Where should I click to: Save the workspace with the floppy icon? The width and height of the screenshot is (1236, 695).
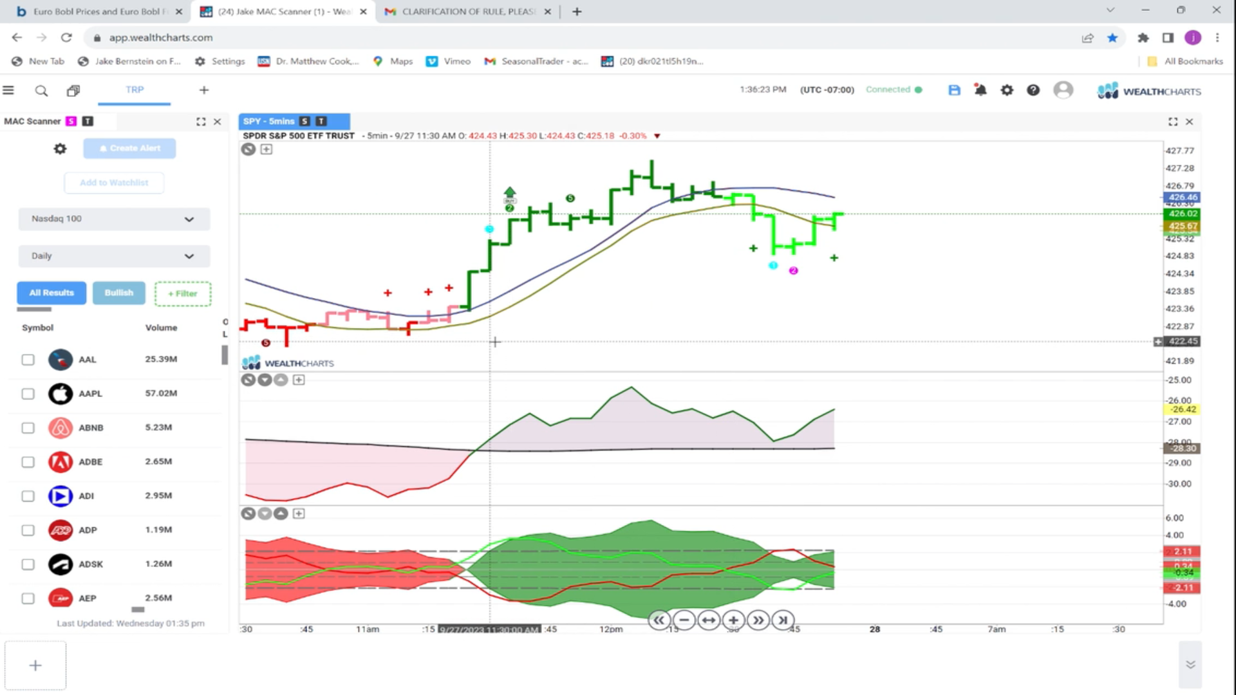954,90
